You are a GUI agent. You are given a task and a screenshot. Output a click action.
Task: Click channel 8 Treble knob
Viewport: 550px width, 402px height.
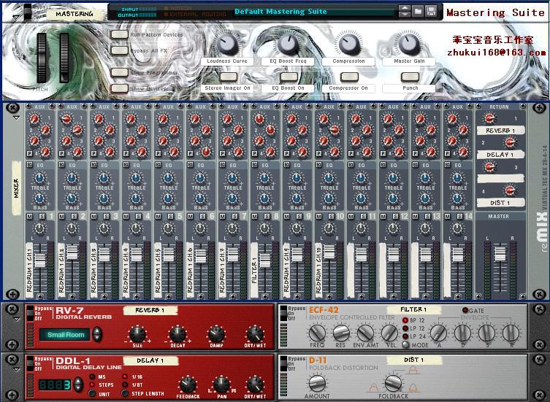click(x=264, y=179)
